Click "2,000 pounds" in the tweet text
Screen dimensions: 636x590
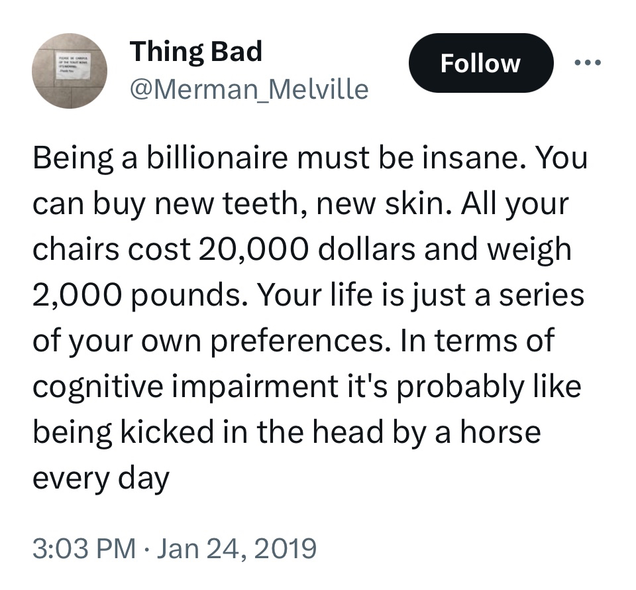pos(138,293)
